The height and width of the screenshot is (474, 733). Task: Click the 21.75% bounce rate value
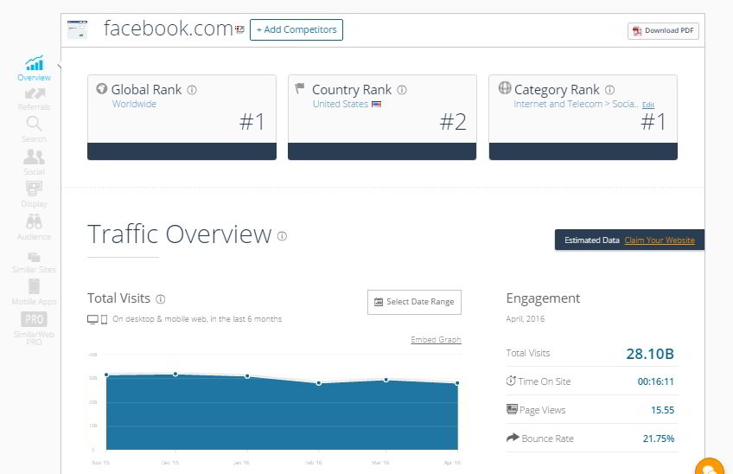(x=659, y=439)
